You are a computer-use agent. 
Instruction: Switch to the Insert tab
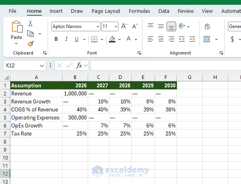click(x=56, y=11)
